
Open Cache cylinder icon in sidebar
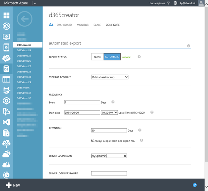[x=6, y=133]
